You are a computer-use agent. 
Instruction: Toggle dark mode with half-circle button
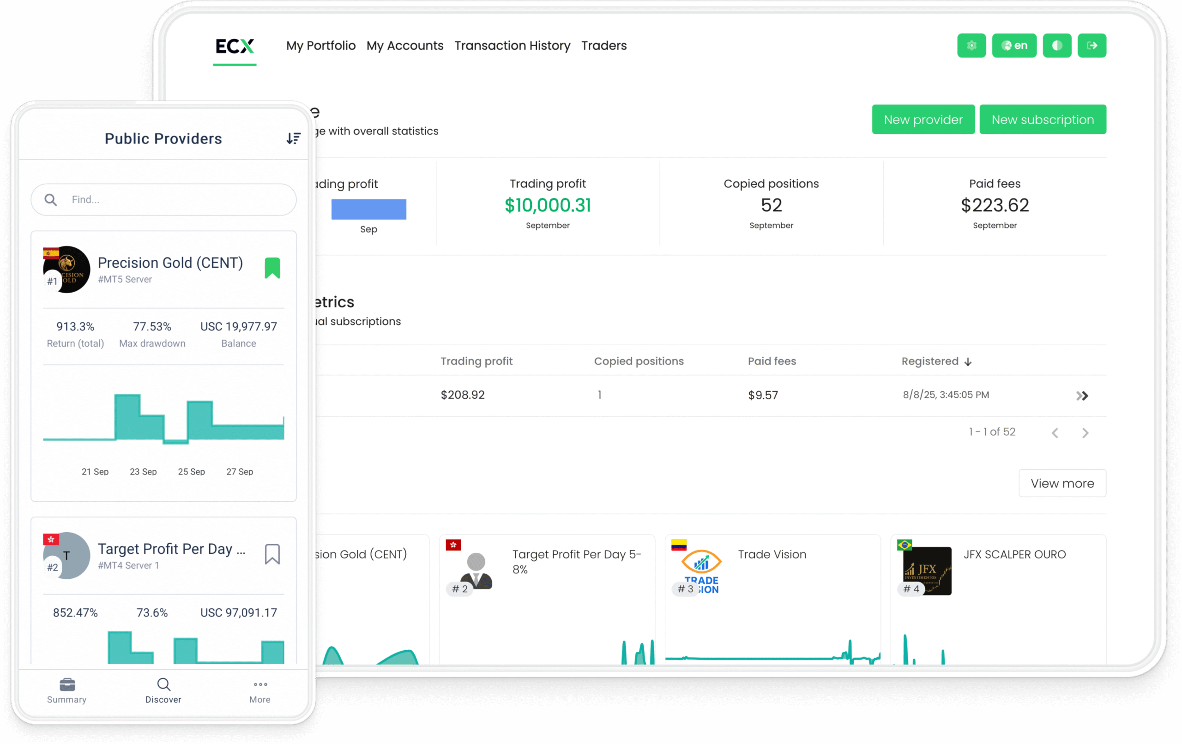coord(1057,45)
